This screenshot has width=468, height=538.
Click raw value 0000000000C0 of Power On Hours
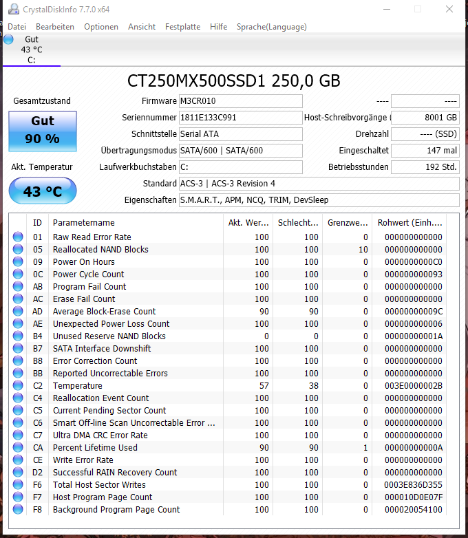click(x=414, y=262)
